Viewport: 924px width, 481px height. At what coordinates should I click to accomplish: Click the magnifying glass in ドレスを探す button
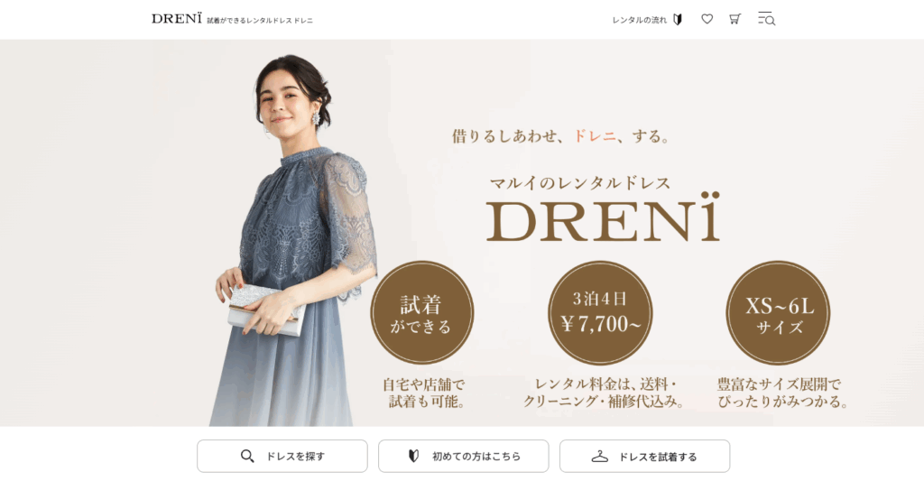[247, 457]
